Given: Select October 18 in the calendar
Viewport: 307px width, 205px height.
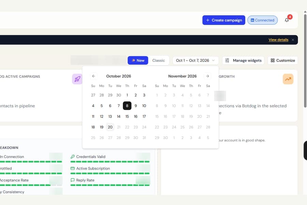Looking at the screenshot, I should pos(93,127).
